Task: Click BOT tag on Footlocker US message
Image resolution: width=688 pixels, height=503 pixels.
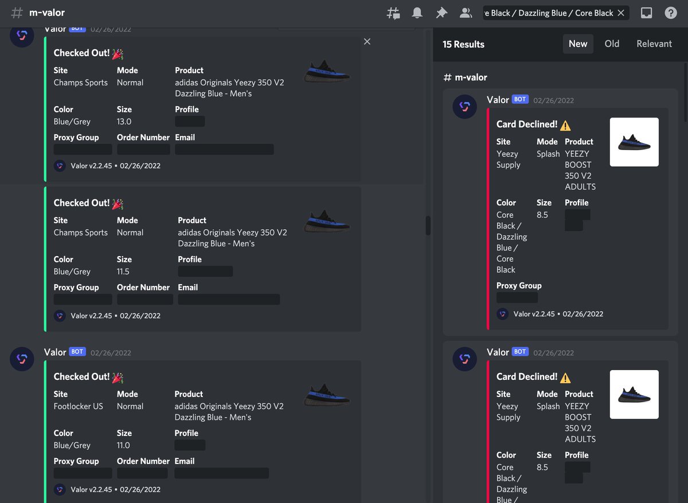Action: [x=77, y=352]
